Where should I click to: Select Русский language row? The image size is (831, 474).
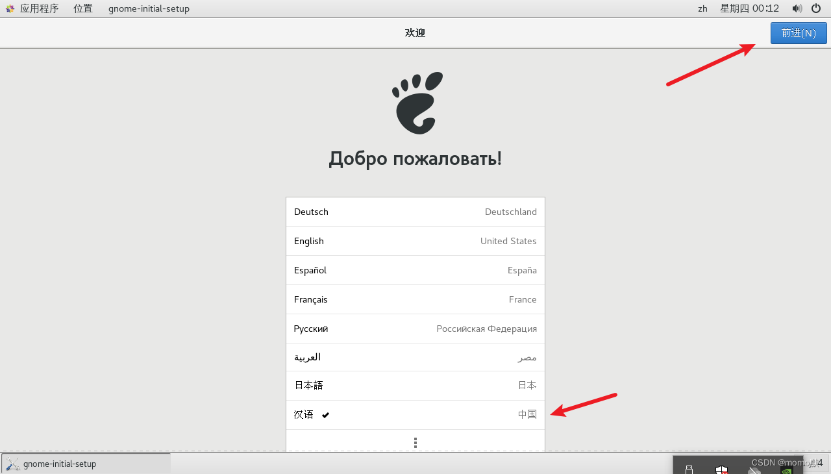point(415,329)
